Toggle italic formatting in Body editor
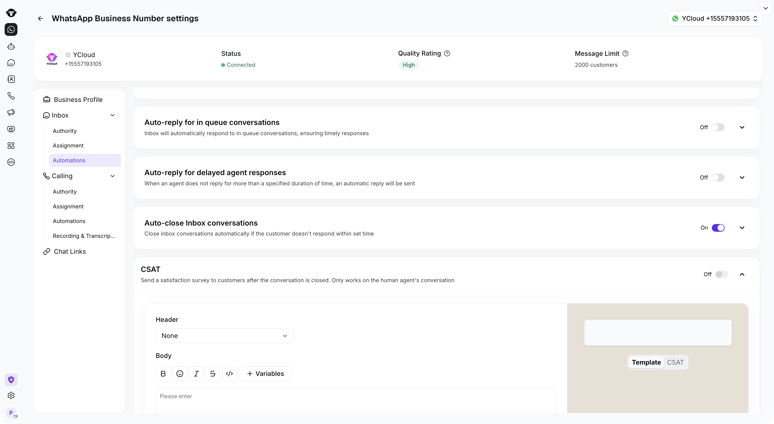The height and width of the screenshot is (424, 774). click(196, 374)
